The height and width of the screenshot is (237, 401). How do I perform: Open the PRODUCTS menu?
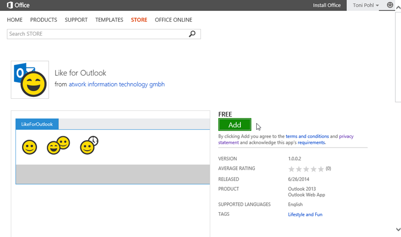pos(43,20)
